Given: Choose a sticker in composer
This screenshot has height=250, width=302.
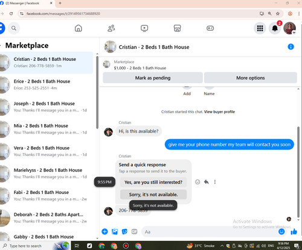Looking at the screenshot, I should click(x=124, y=232).
